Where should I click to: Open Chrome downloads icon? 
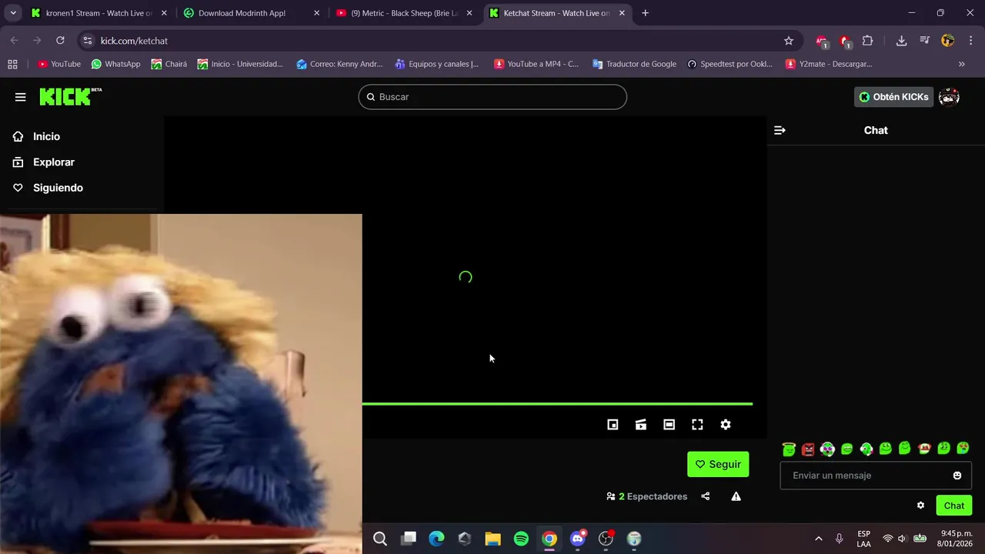902,41
